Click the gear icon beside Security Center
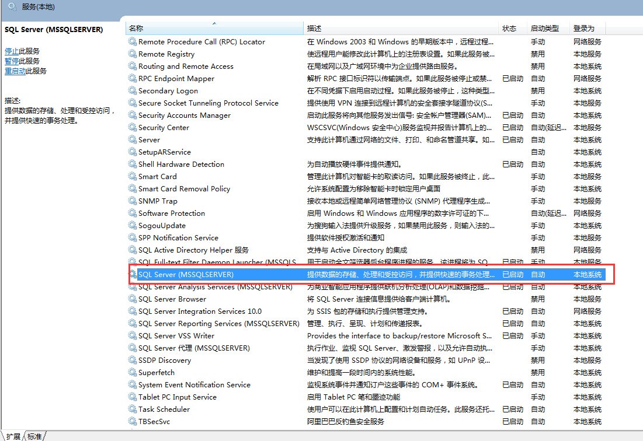 pyautogui.click(x=132, y=127)
